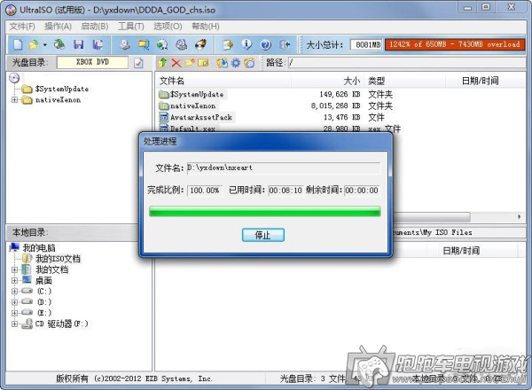
Task: Click the Compress ISO disc icon
Action: 162,44
